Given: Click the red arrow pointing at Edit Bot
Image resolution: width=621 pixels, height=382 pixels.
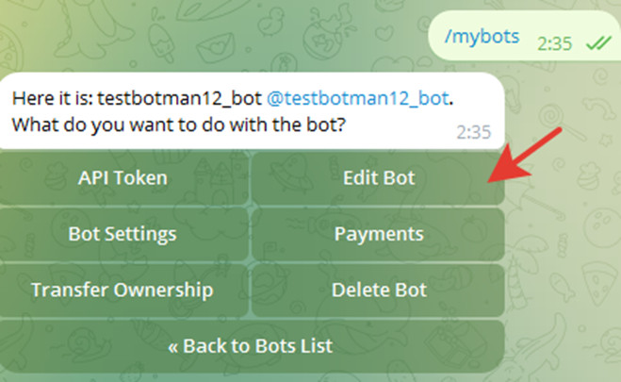Looking at the screenshot, I should 528,162.
